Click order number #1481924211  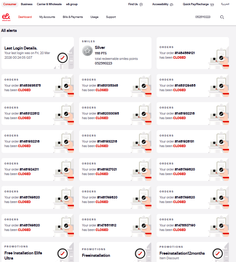coord(29,169)
